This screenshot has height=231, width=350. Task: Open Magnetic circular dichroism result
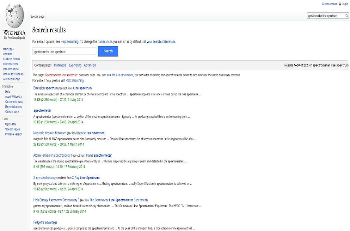(50, 133)
